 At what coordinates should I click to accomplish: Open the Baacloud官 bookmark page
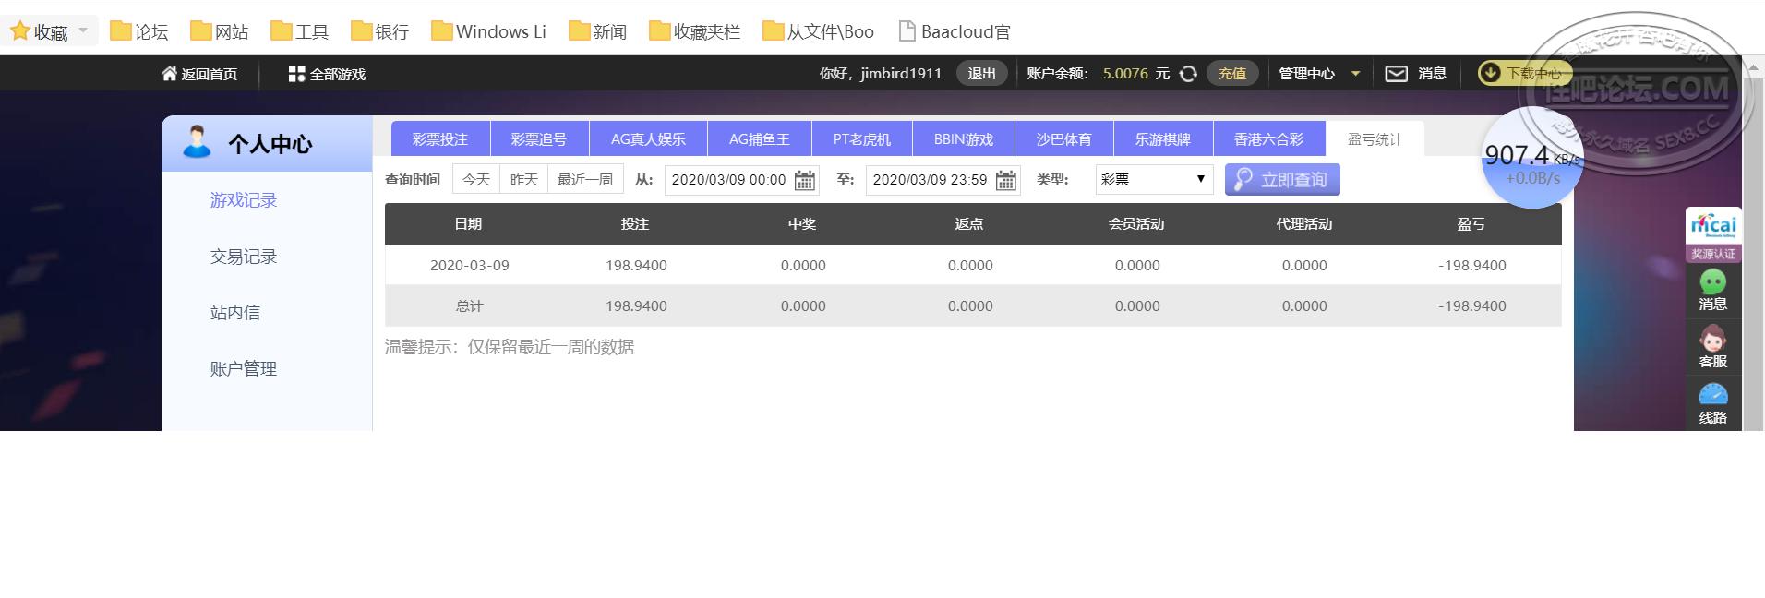click(x=955, y=32)
